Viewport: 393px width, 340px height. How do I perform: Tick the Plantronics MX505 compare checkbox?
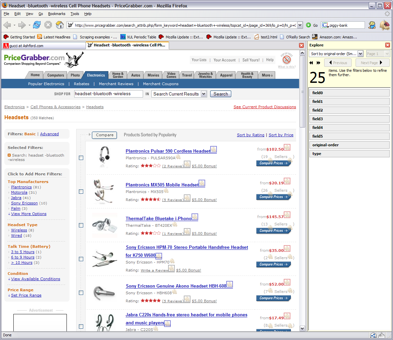pos(81,191)
